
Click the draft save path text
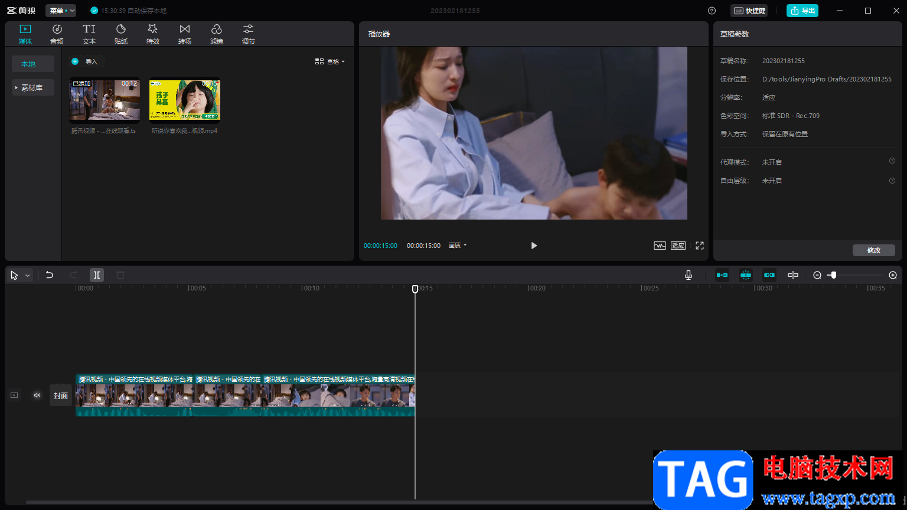(827, 79)
